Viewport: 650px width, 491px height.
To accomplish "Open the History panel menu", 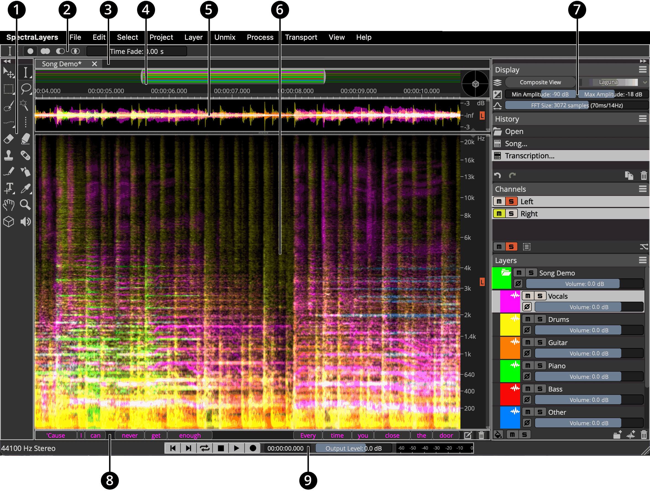I will [643, 119].
